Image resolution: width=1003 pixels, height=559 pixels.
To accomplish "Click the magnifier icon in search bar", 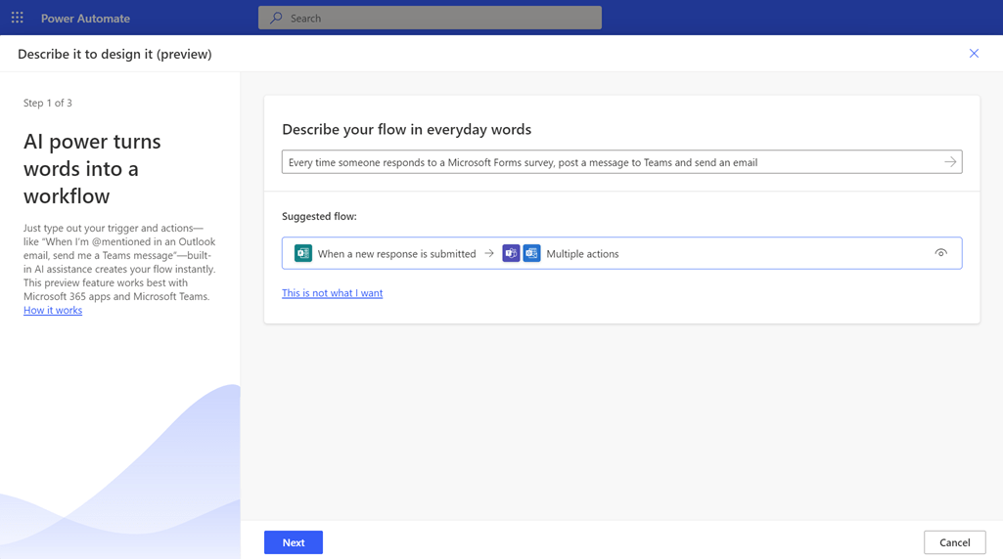I will [276, 18].
